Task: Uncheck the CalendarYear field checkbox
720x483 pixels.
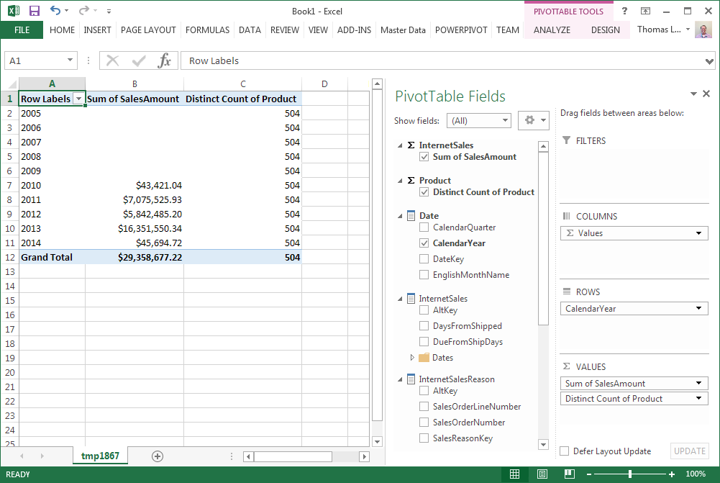Action: point(424,243)
